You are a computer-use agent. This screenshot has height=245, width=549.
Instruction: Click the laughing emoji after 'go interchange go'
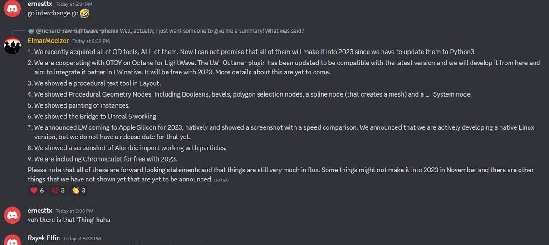click(84, 13)
